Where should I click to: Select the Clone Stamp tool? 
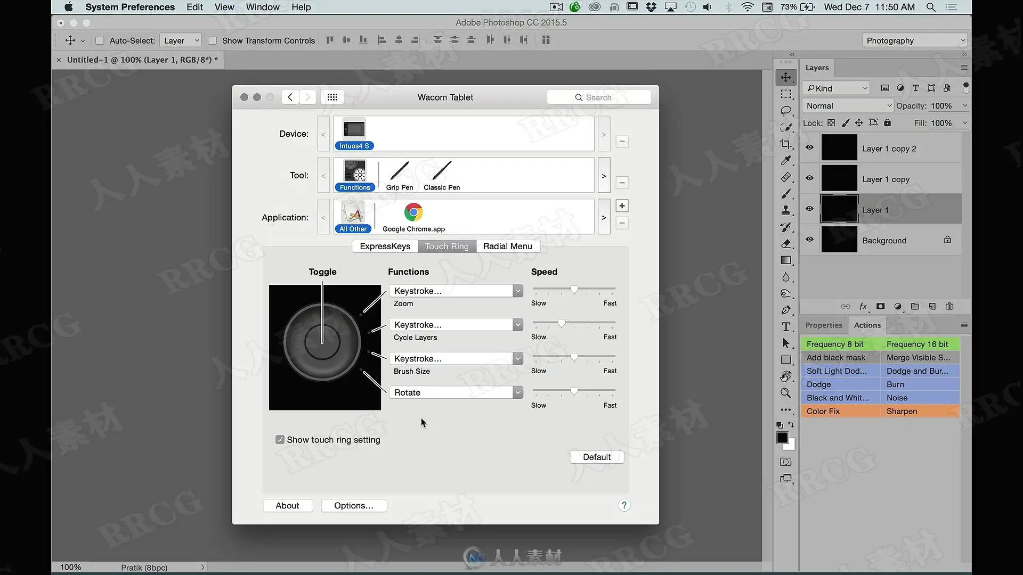click(786, 210)
